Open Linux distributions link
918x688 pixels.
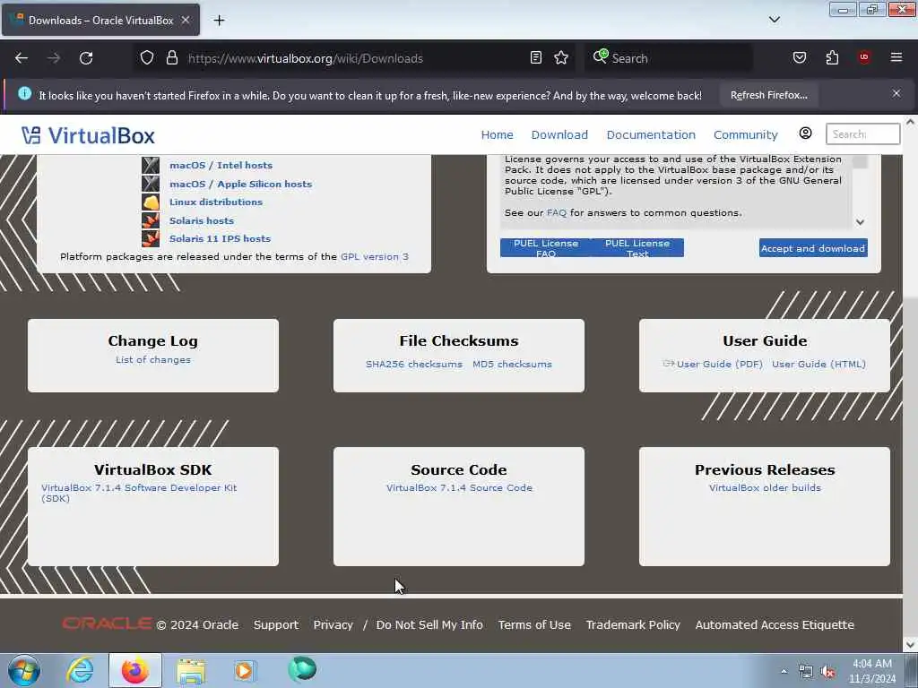pos(216,202)
